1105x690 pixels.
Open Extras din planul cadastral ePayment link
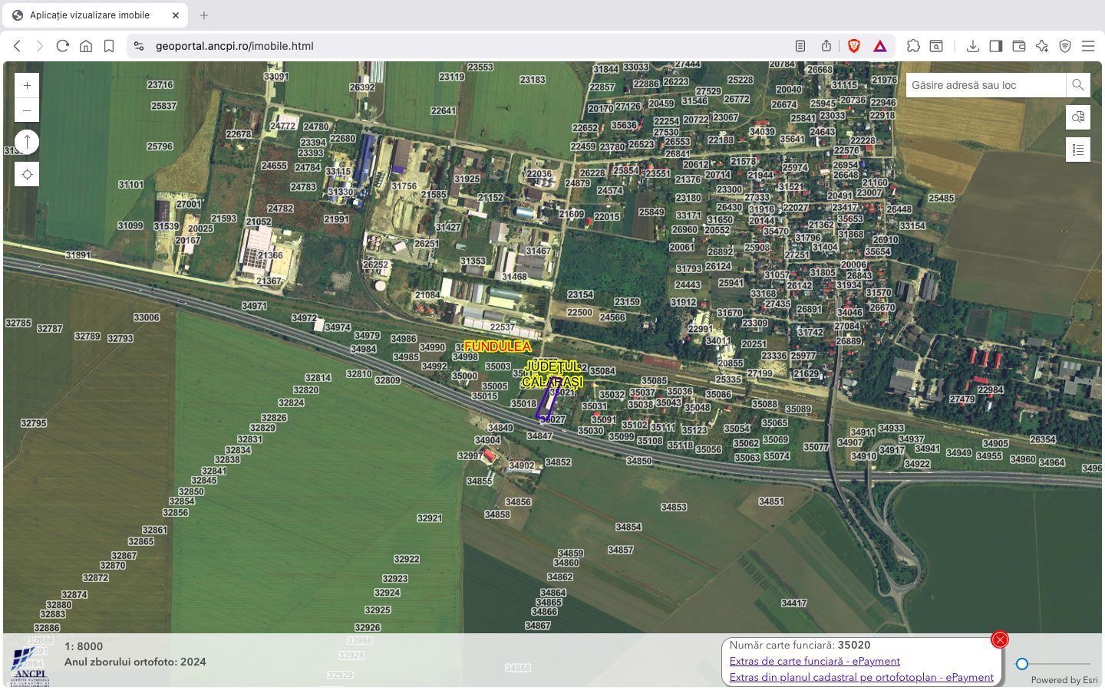(x=861, y=677)
